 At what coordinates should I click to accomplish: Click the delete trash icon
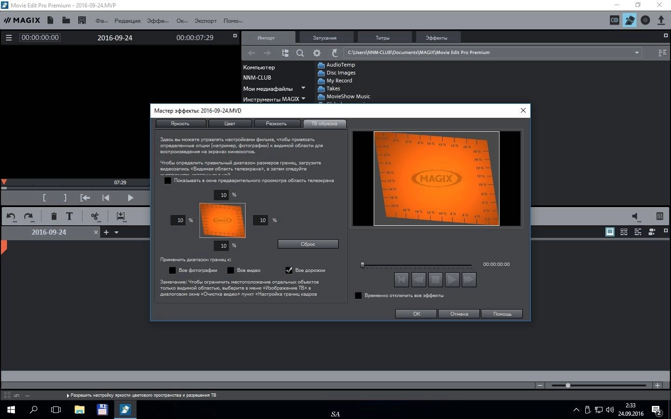click(x=54, y=216)
